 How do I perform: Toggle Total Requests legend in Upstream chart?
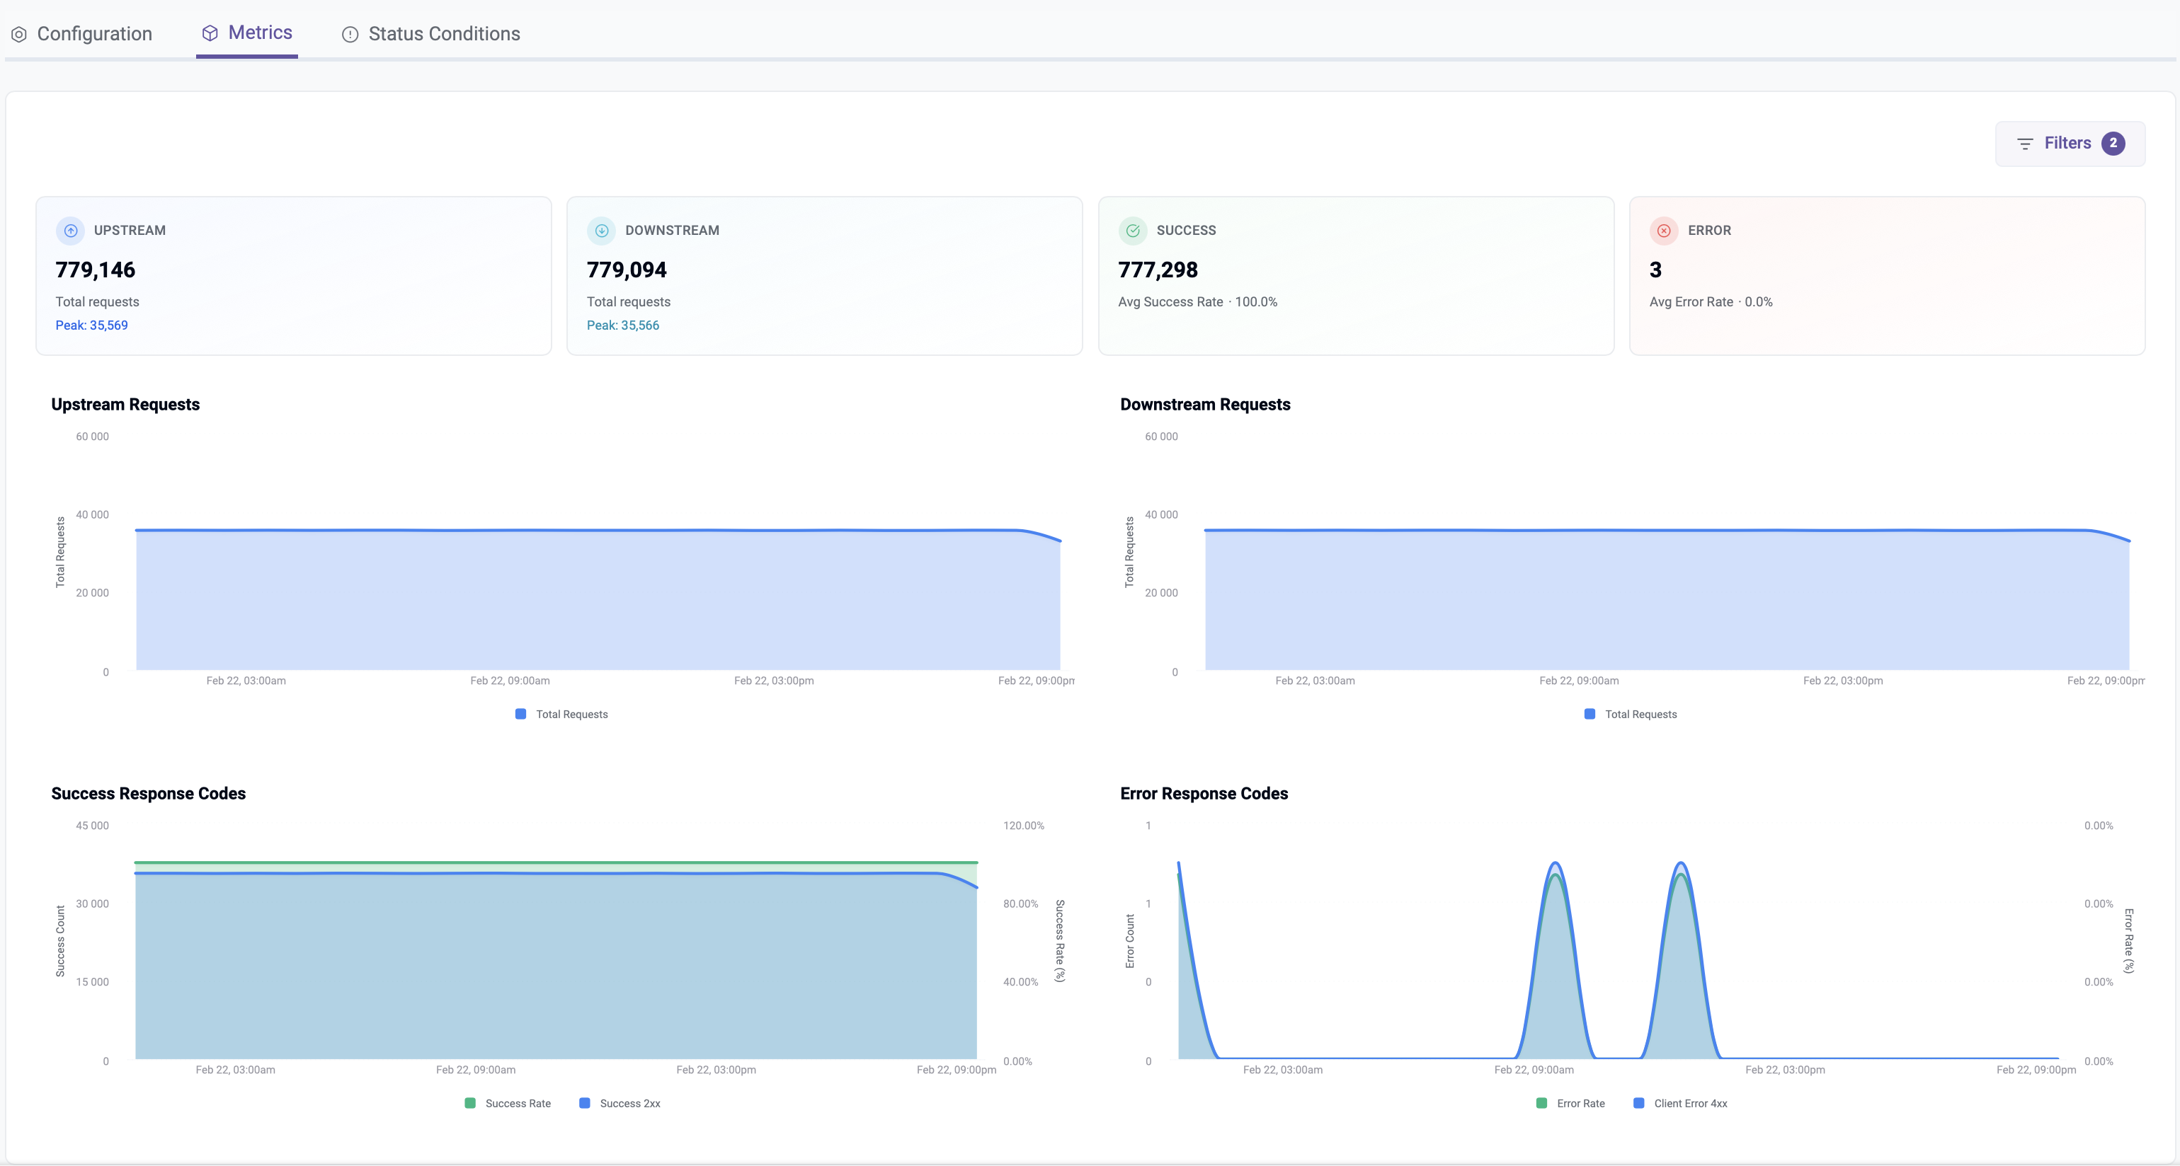pyautogui.click(x=562, y=715)
